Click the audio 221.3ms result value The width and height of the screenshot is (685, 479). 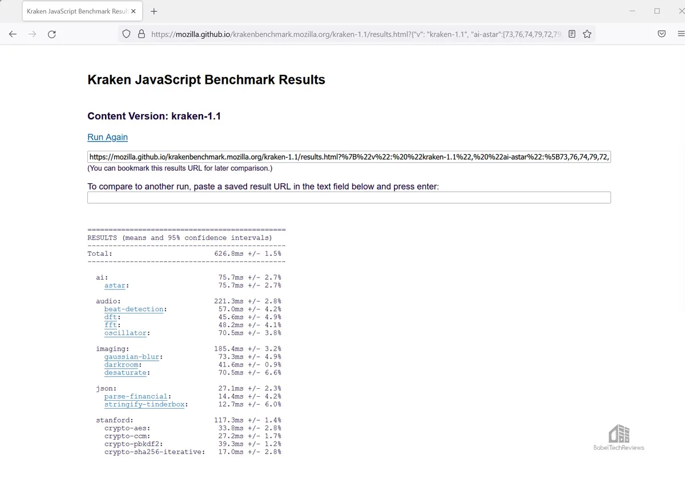point(229,301)
